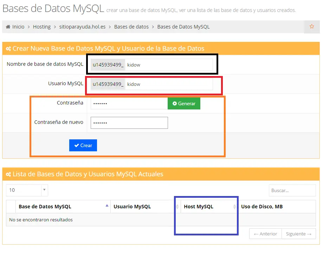
Task: Click the u145939499_ prefix in database name
Action: click(x=108, y=65)
